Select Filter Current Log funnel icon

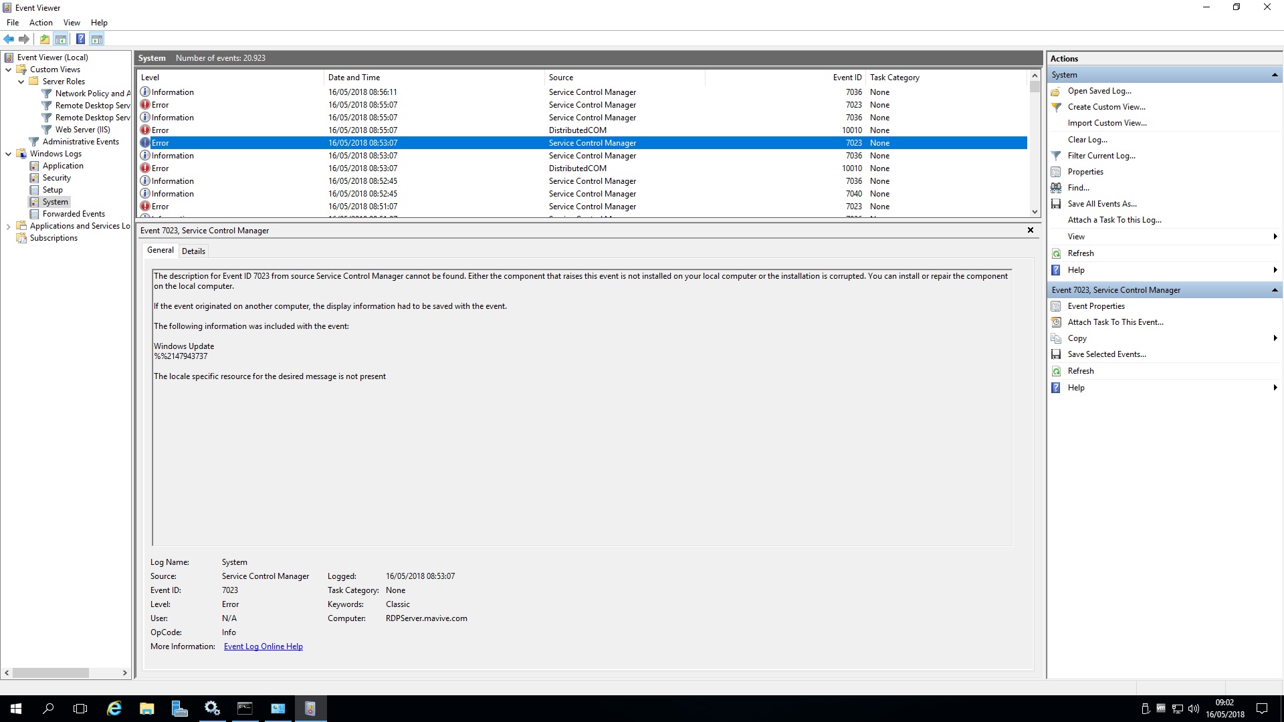point(1057,155)
